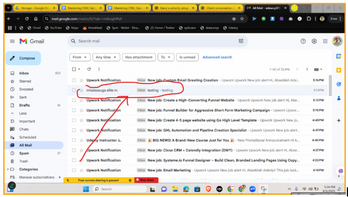Image resolution: width=348 pixels, height=197 pixels.
Task: Open the Advanced search link
Action: pos(217,57)
